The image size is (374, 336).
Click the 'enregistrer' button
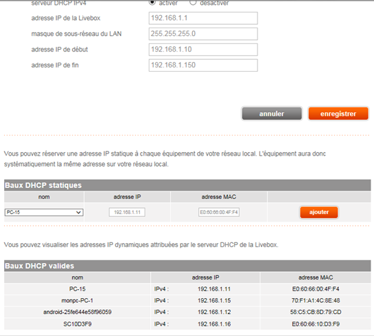[x=338, y=114]
